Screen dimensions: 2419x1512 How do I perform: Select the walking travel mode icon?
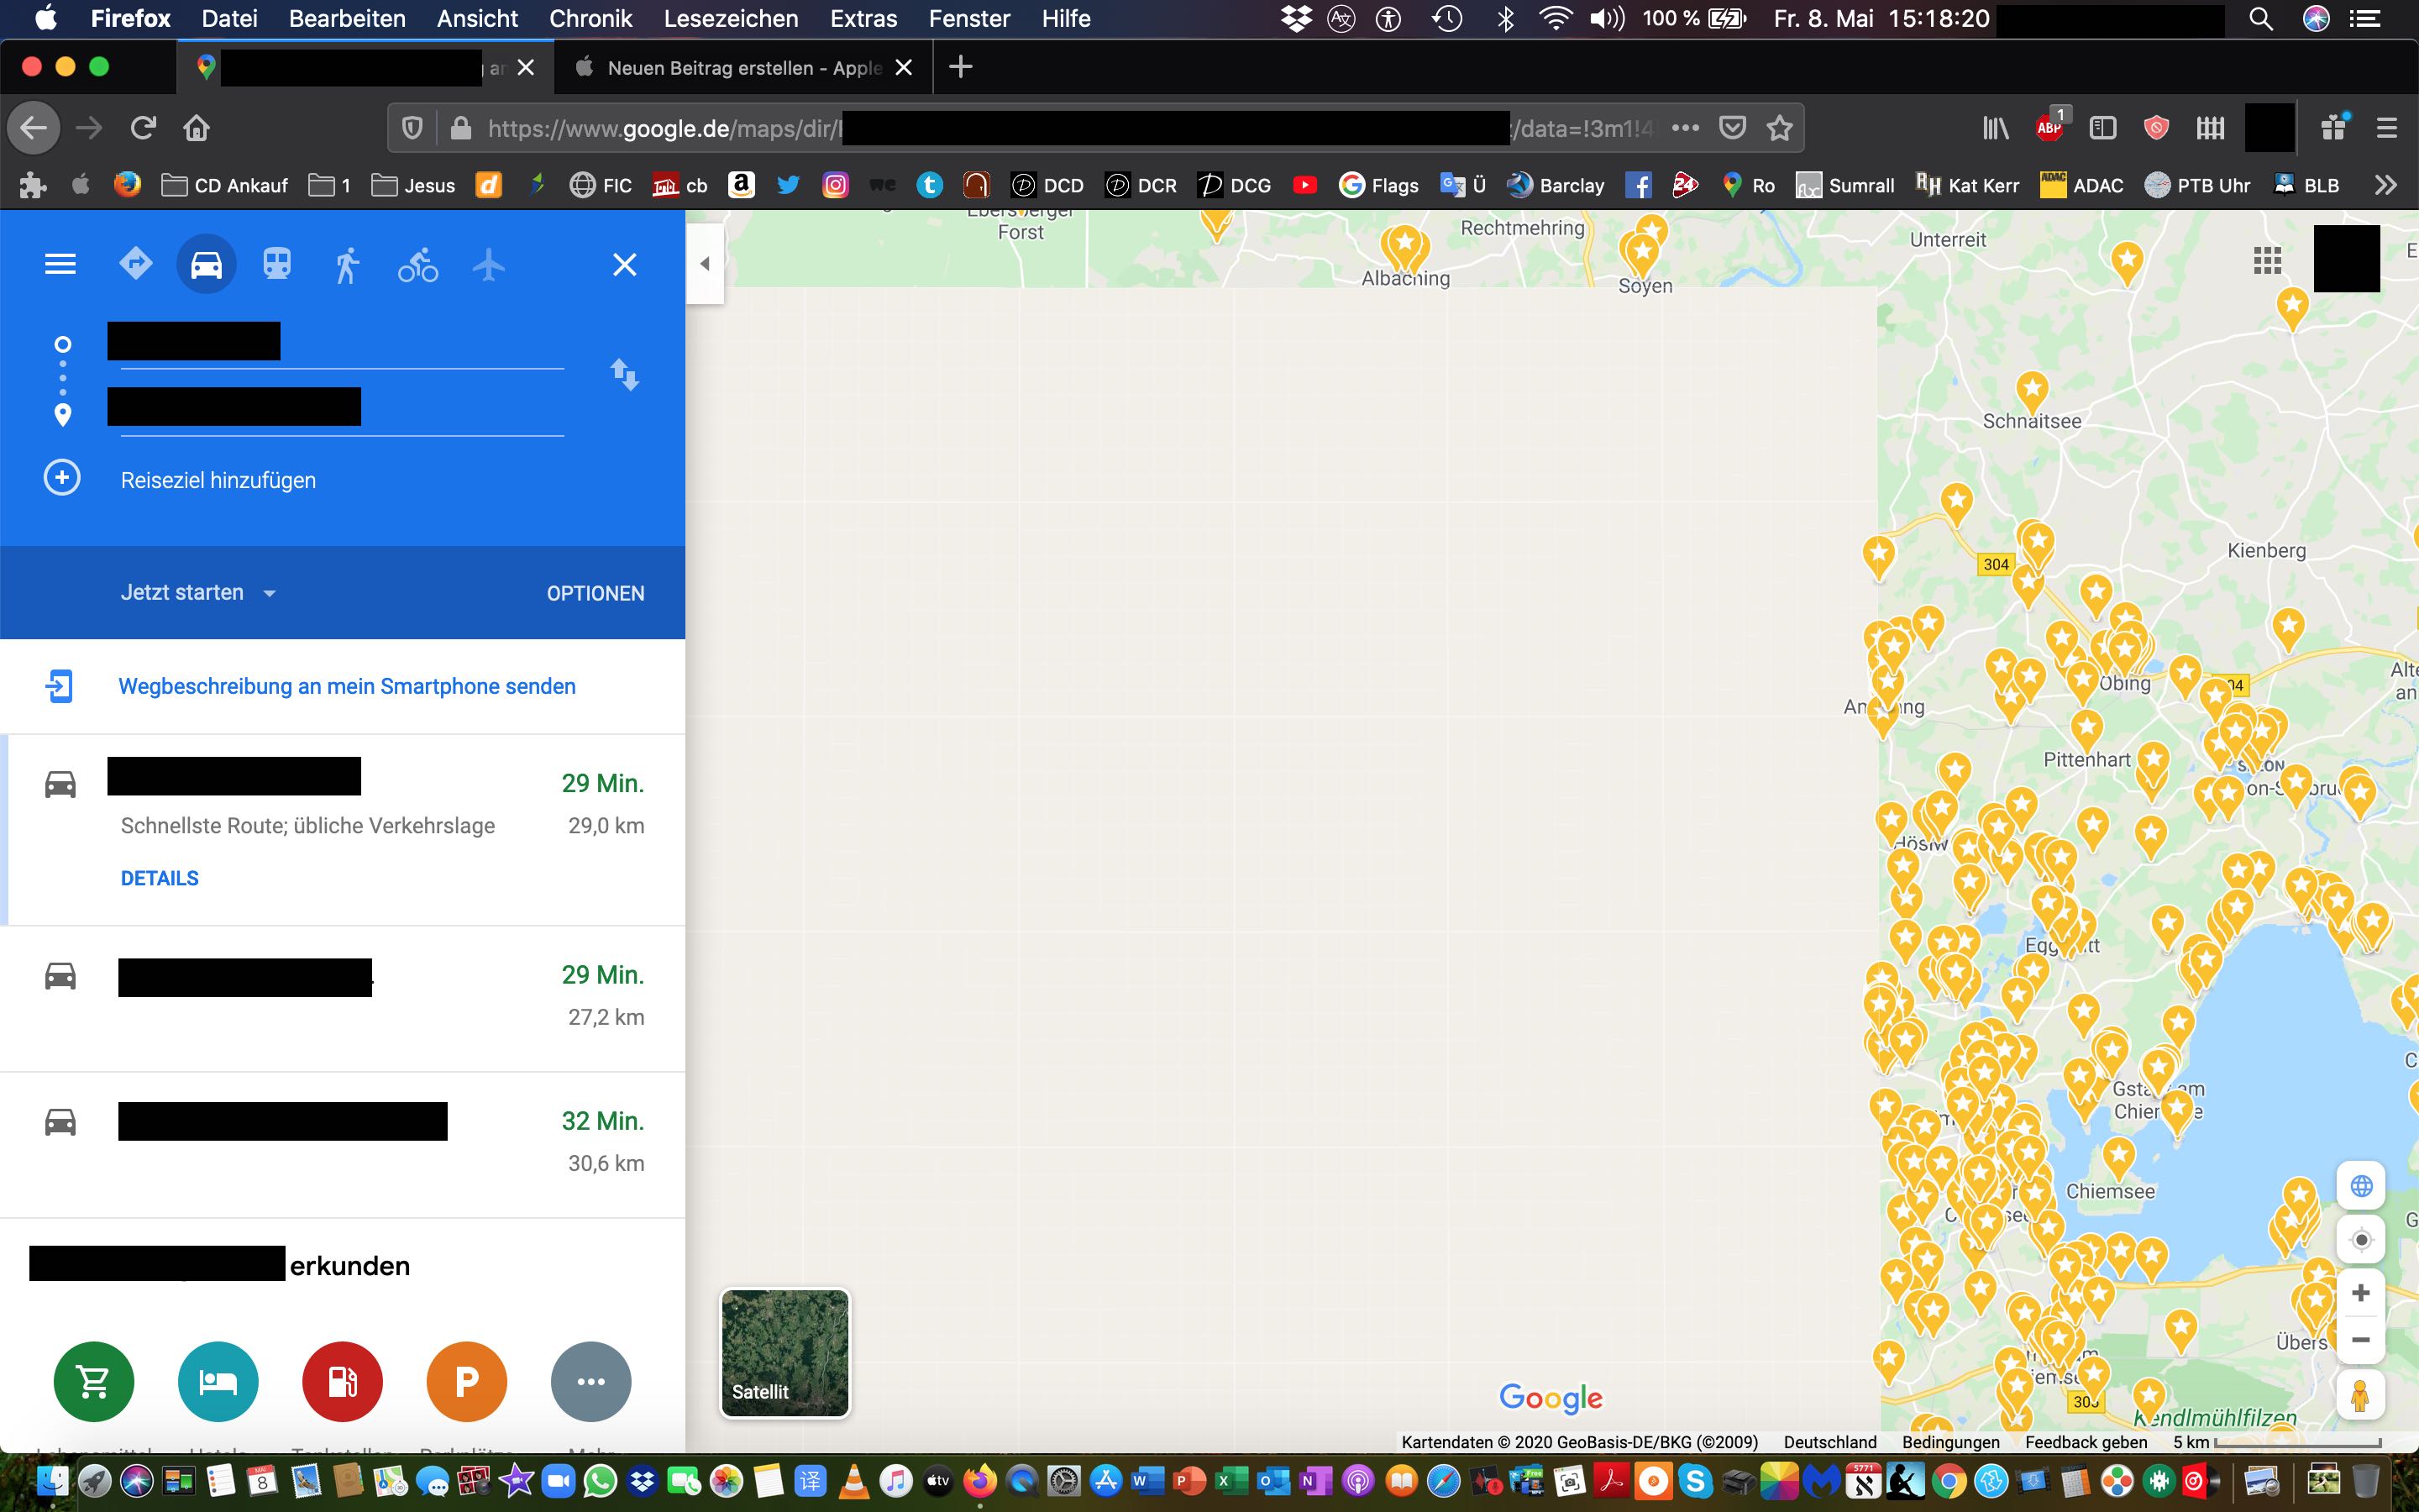[347, 265]
